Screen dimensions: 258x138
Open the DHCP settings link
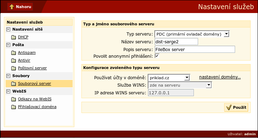click(23, 37)
